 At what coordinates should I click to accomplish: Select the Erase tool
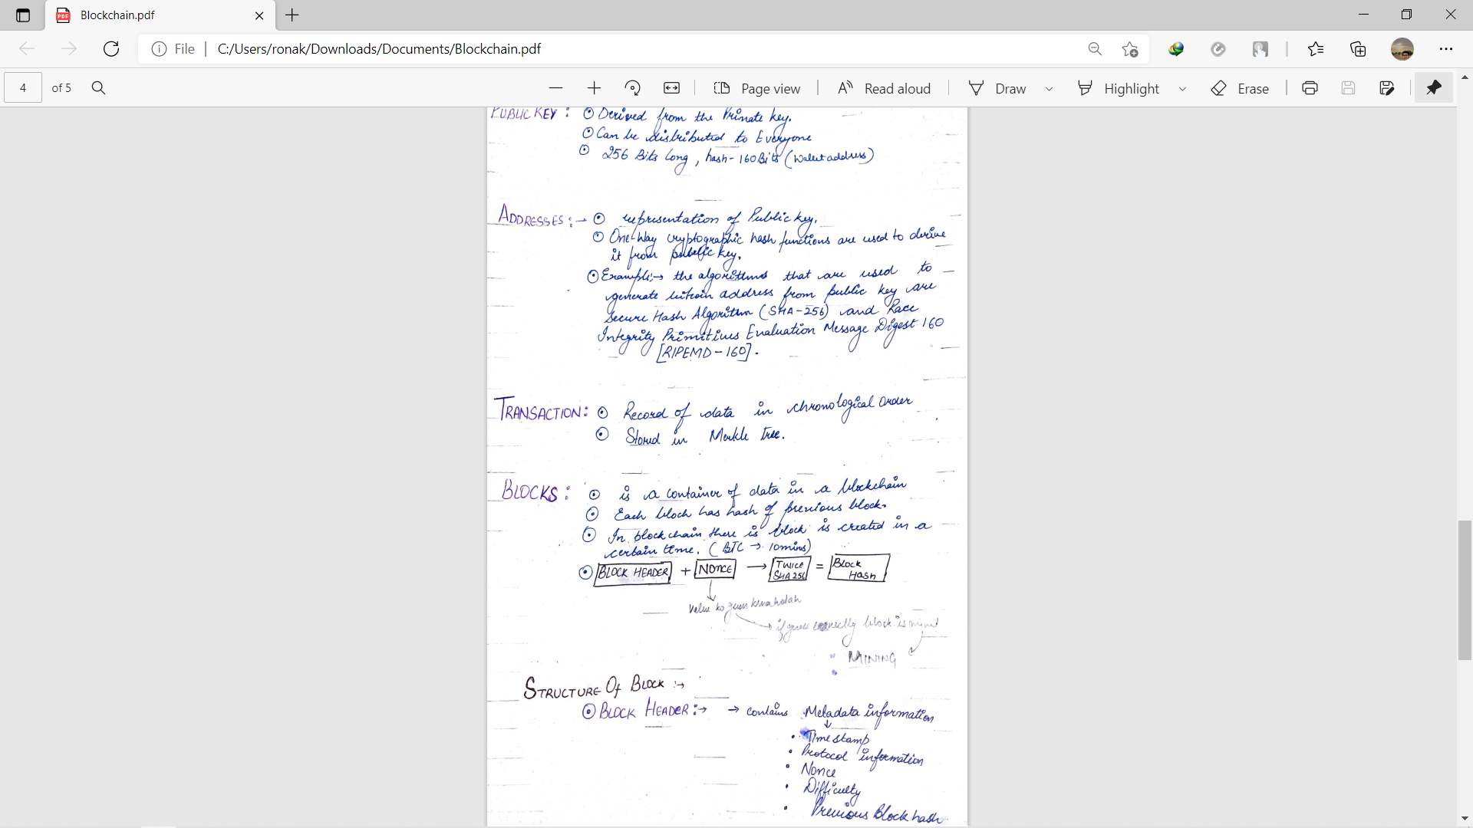click(x=1240, y=88)
